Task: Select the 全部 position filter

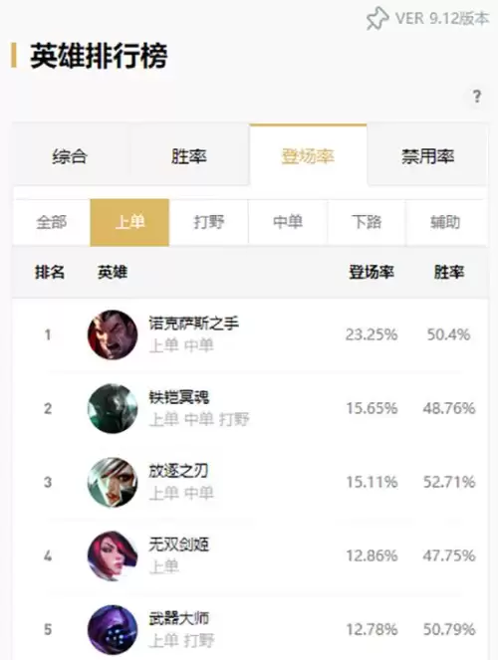Action: [x=52, y=222]
